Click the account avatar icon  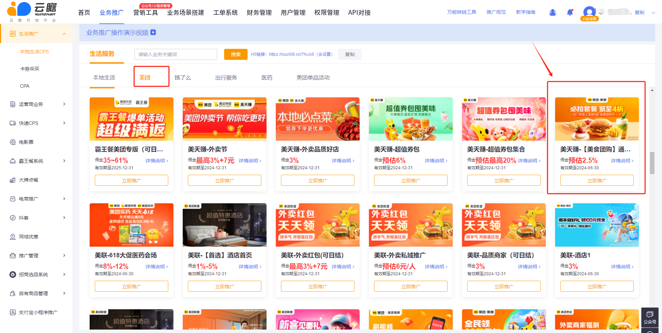[x=589, y=12]
